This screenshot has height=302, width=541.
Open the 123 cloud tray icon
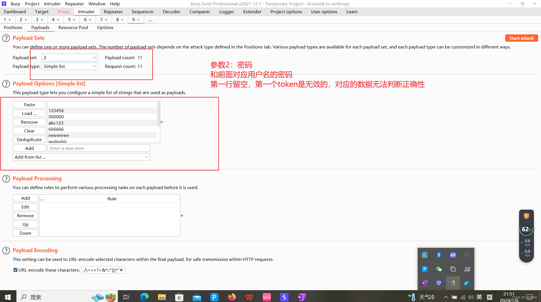click(453, 255)
